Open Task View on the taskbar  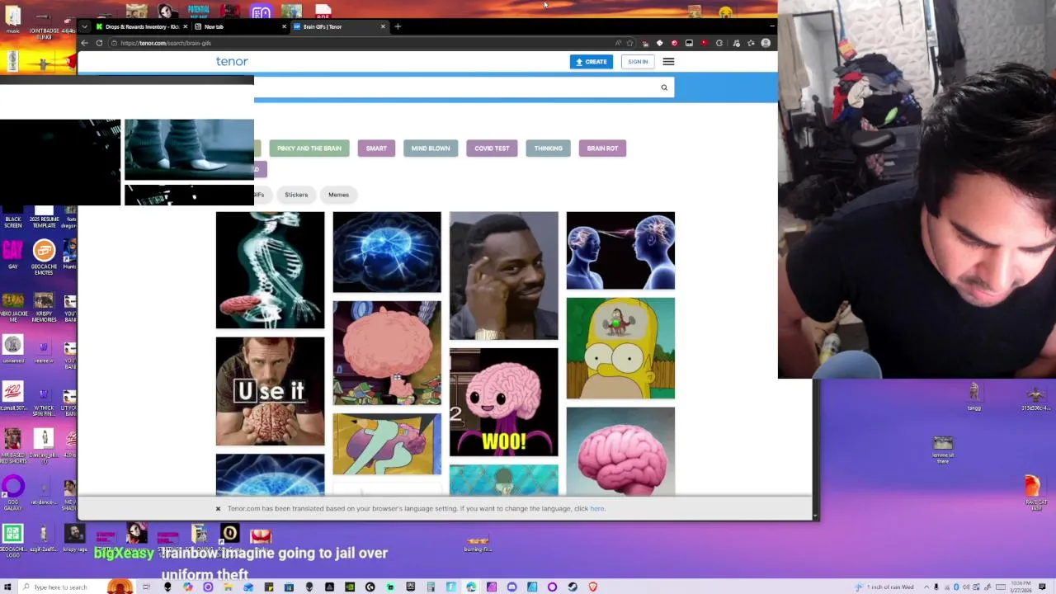[146, 587]
